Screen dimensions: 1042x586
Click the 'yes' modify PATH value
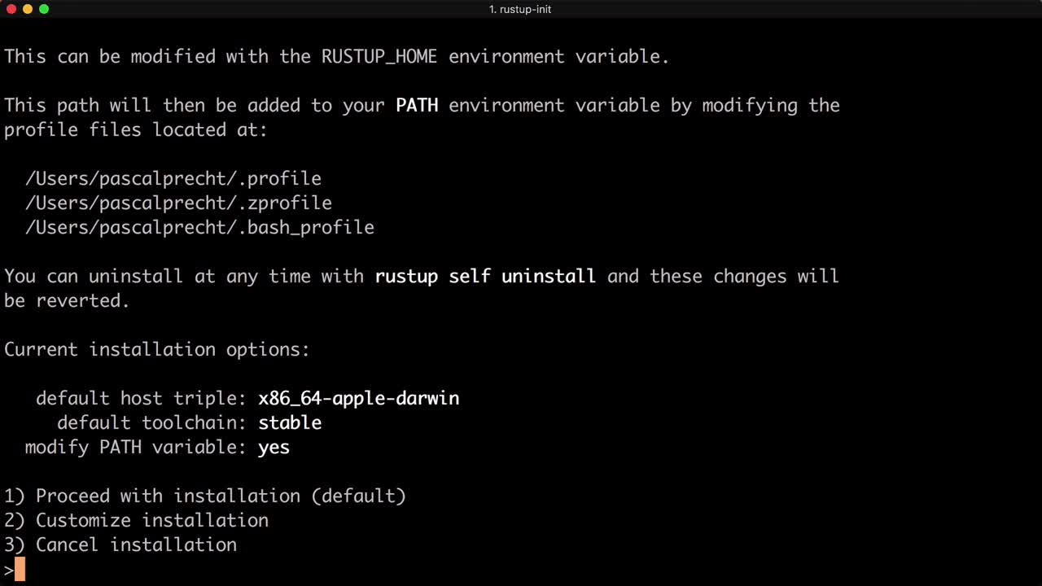click(x=274, y=447)
